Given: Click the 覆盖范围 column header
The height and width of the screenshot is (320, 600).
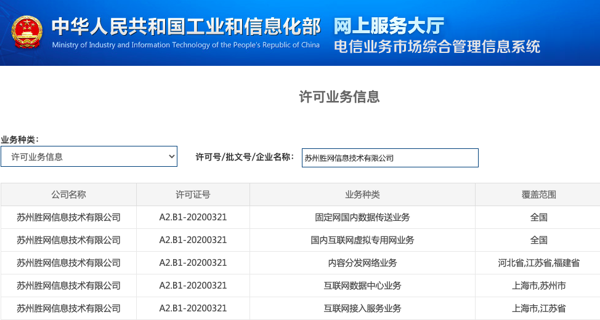Looking at the screenshot, I should tap(539, 194).
